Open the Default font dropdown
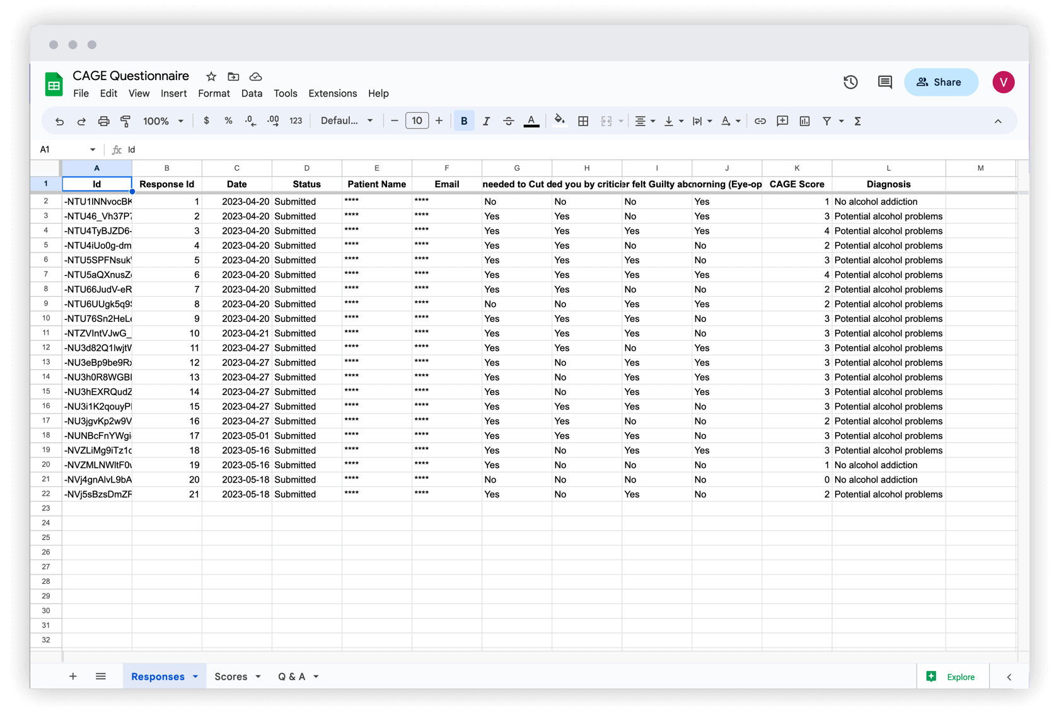1054x715 pixels. (347, 120)
